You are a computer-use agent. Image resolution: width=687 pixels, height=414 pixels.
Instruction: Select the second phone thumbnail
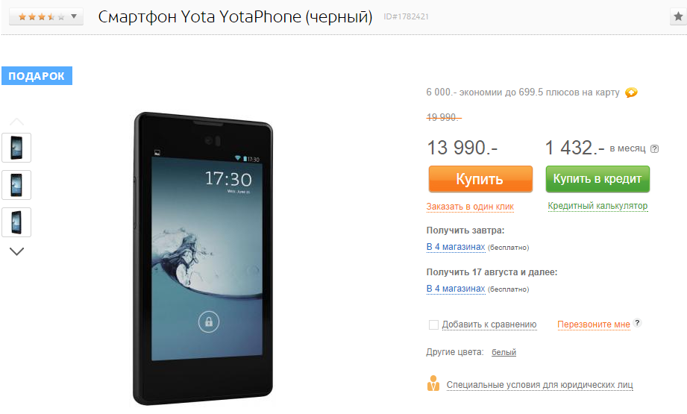(16, 185)
